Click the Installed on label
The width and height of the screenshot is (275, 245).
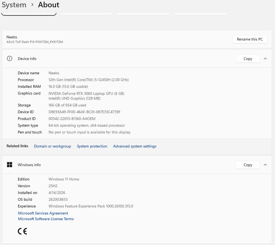coord(27,193)
